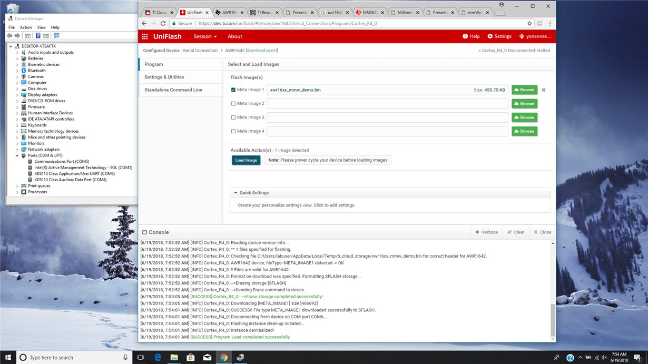Screen dimensions: 648x364
Task: Open the yohannes user account menu
Action: (535, 36)
